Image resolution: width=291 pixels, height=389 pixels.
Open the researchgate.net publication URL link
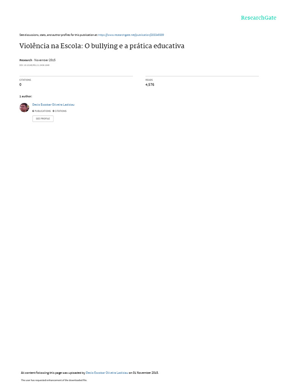[x=131, y=35]
